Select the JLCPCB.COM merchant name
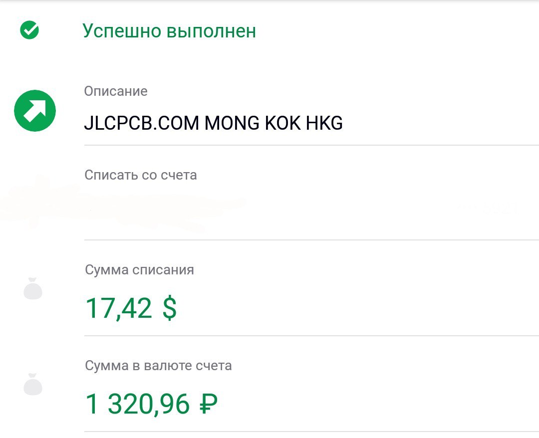The height and width of the screenshot is (438, 539). (142, 123)
